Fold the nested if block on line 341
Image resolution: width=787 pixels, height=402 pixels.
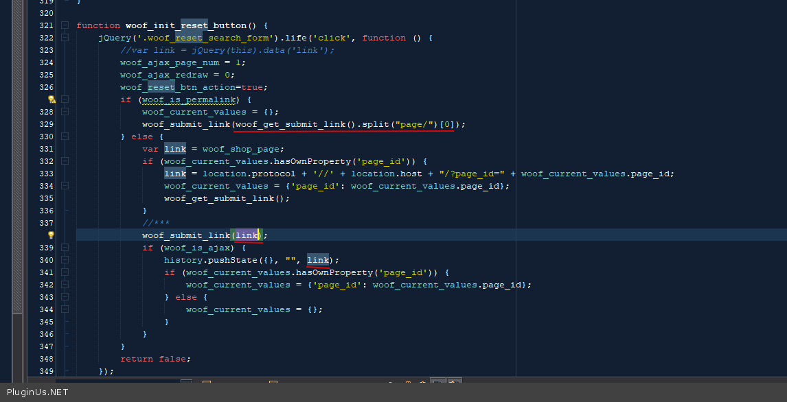[65, 272]
